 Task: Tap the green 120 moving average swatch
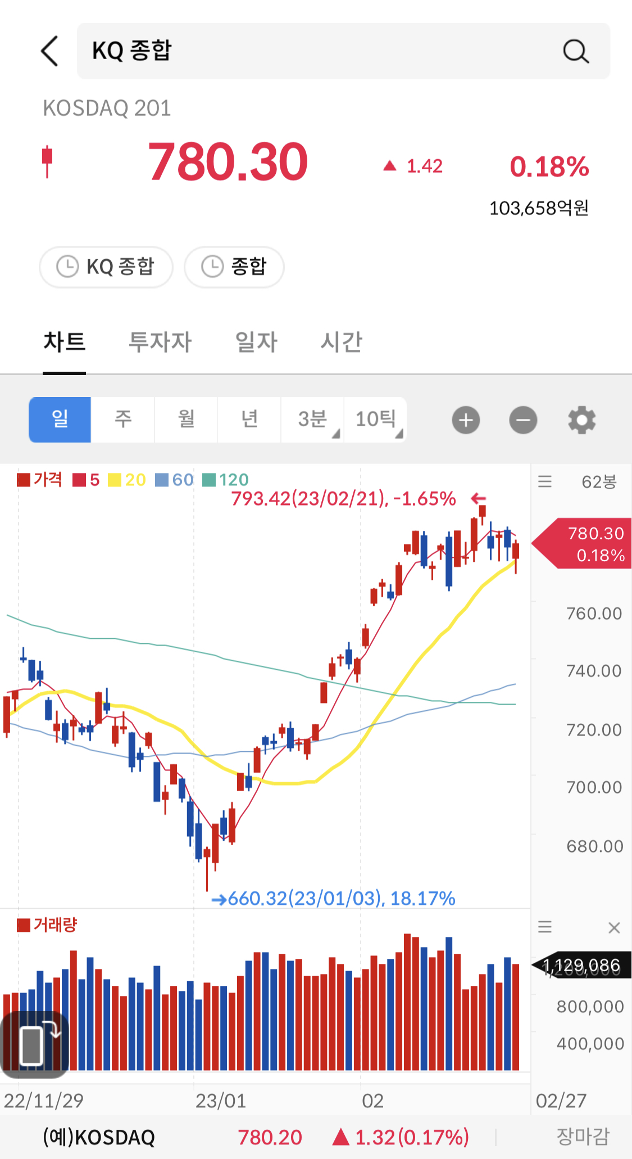coord(209,480)
